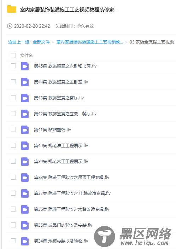Click video icon of 第41集 file

(x=25, y=130)
